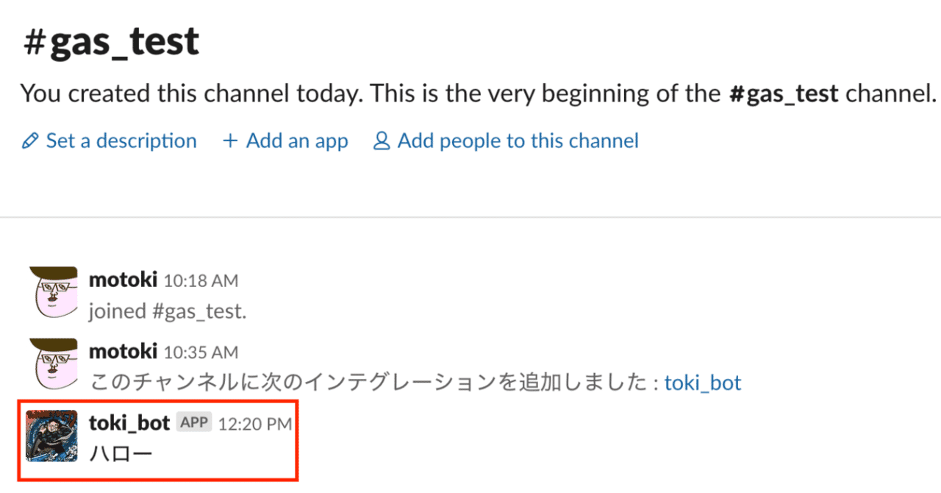Viewport: 941px width, 493px height.
Task: Click the bold #gas_test in the channel intro
Action: click(x=783, y=95)
